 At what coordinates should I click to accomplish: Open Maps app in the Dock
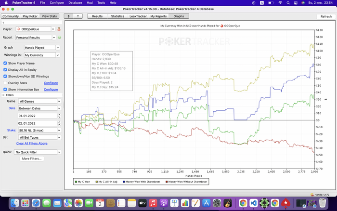(x=68, y=203)
